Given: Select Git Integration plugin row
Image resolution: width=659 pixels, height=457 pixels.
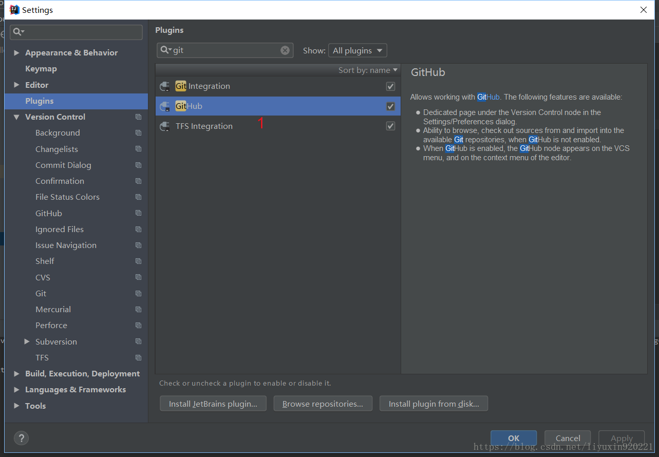Looking at the screenshot, I should pos(278,86).
